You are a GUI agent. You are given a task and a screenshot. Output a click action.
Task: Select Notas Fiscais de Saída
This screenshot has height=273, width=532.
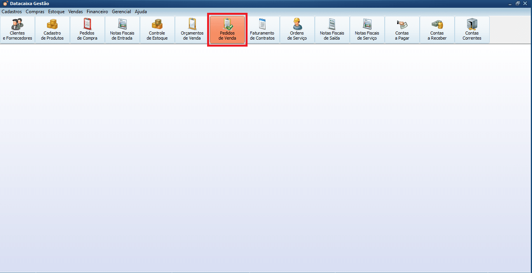click(x=332, y=30)
